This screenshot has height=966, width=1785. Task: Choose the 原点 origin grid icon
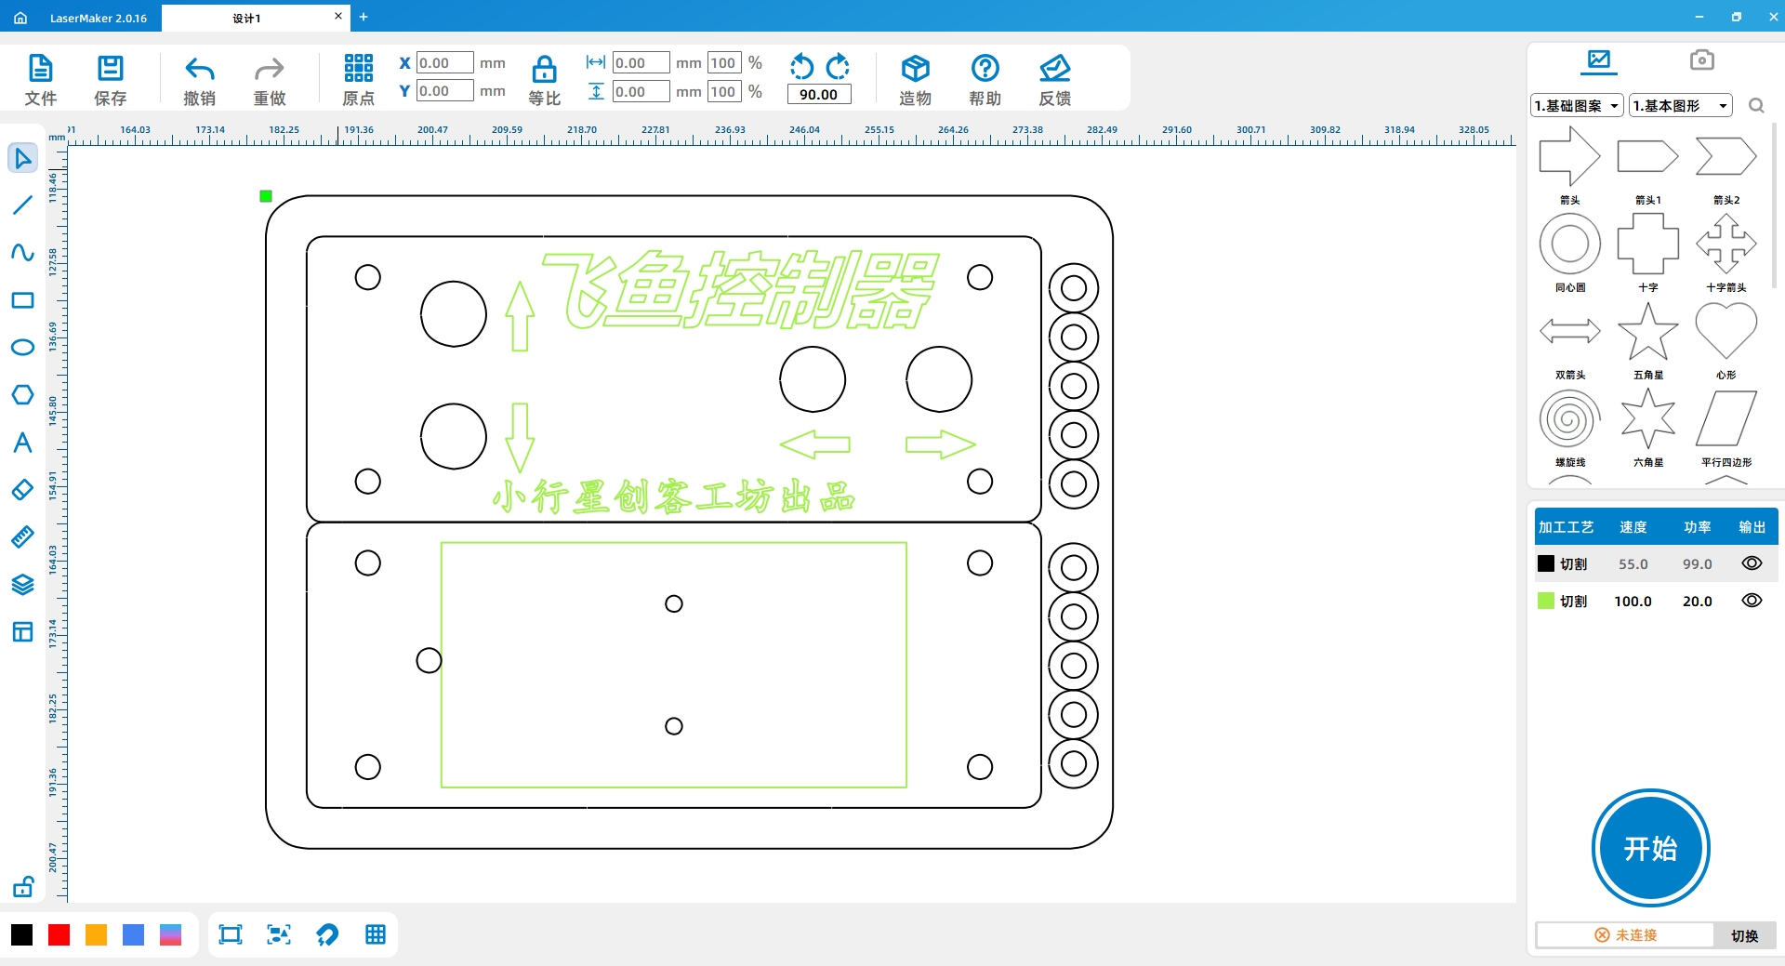pos(358,68)
